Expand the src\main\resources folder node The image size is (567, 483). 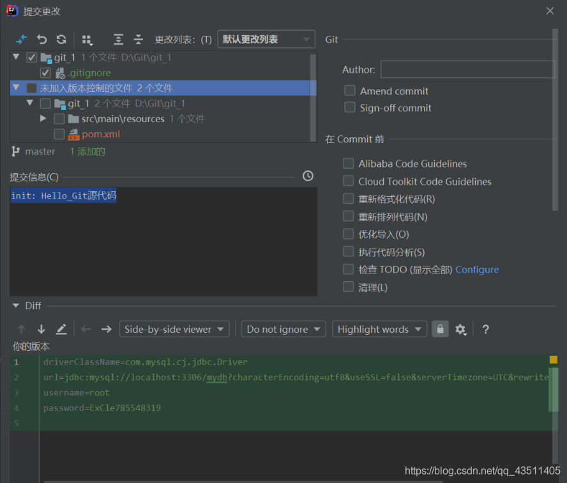(43, 119)
